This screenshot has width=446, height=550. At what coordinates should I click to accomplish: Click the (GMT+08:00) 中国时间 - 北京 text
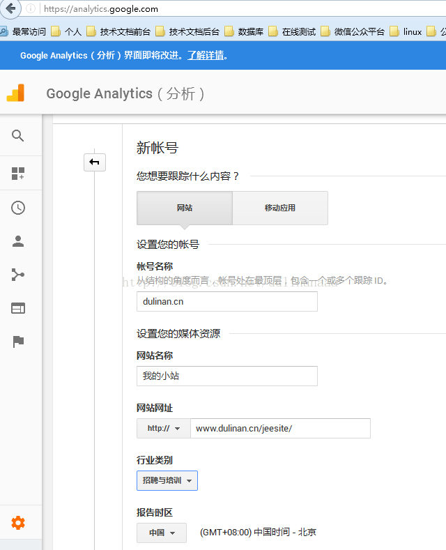click(258, 533)
